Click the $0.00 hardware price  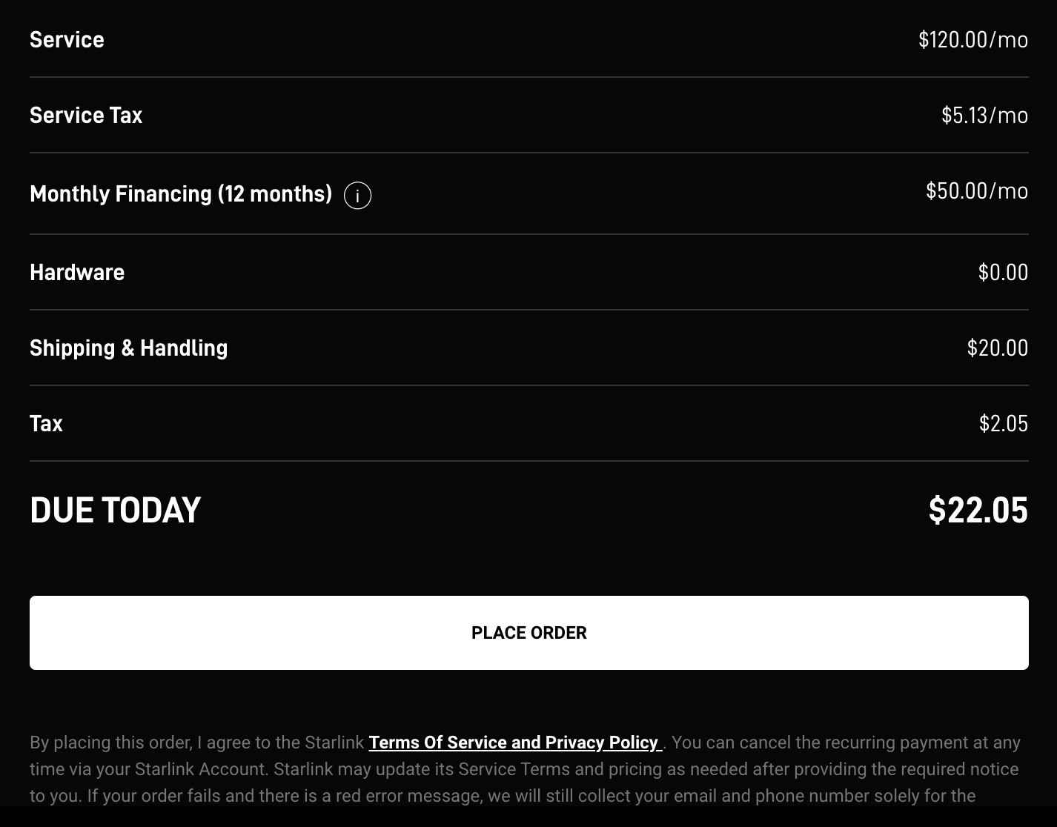[1004, 273]
